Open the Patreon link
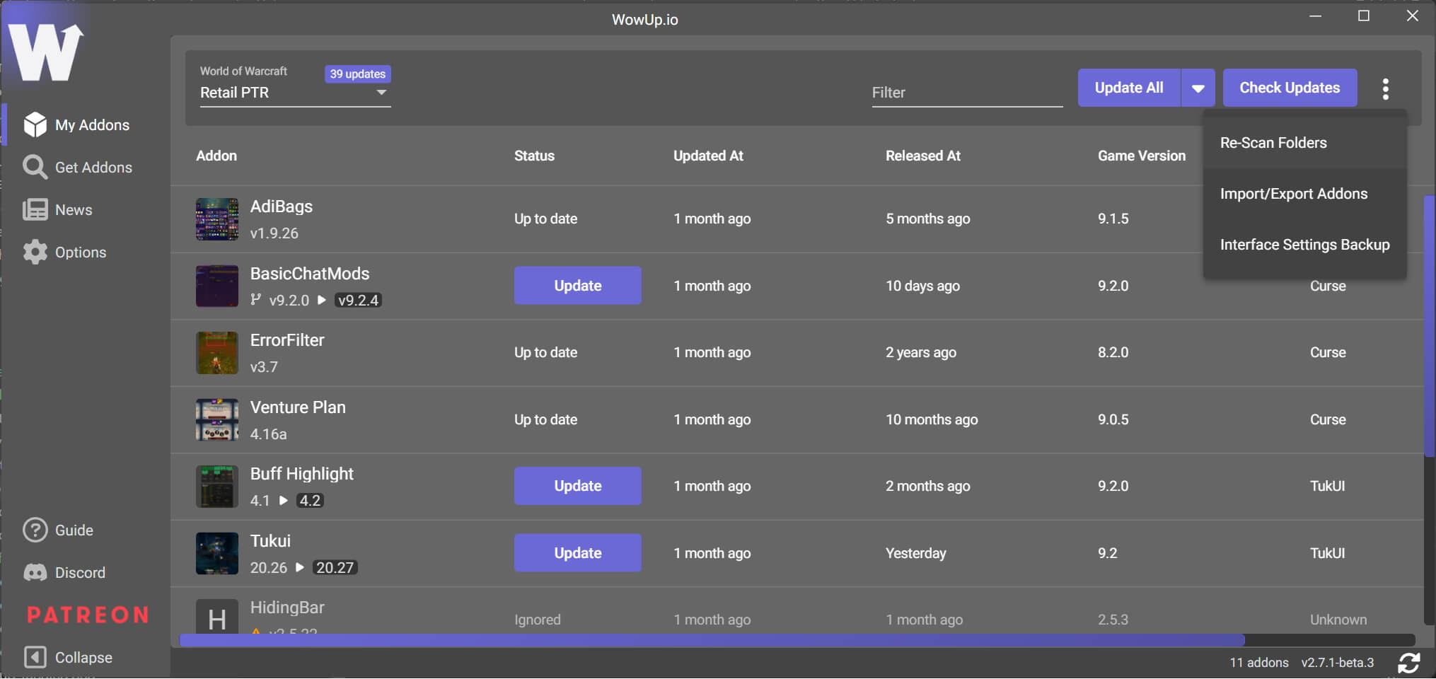 (x=88, y=615)
